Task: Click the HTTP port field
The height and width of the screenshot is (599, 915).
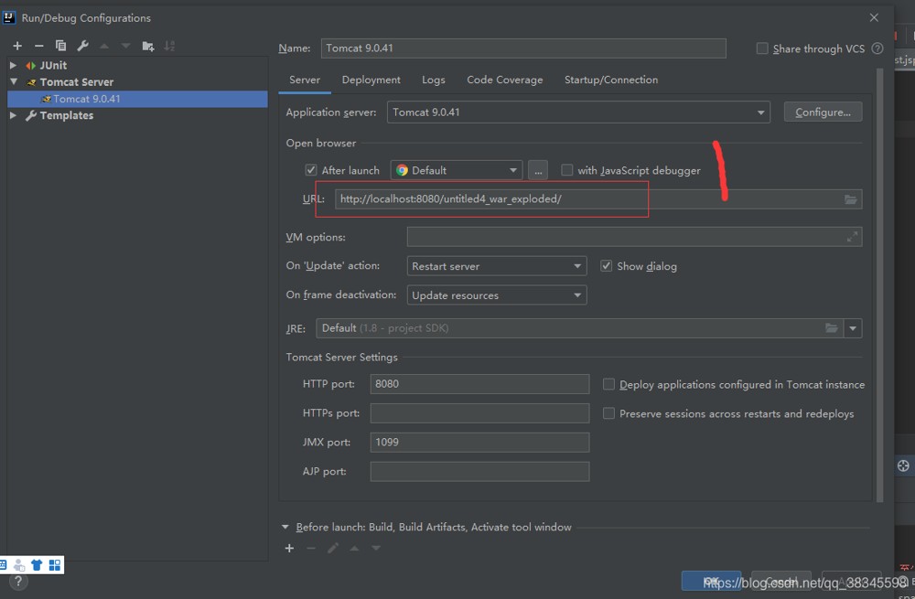Action: pos(479,384)
